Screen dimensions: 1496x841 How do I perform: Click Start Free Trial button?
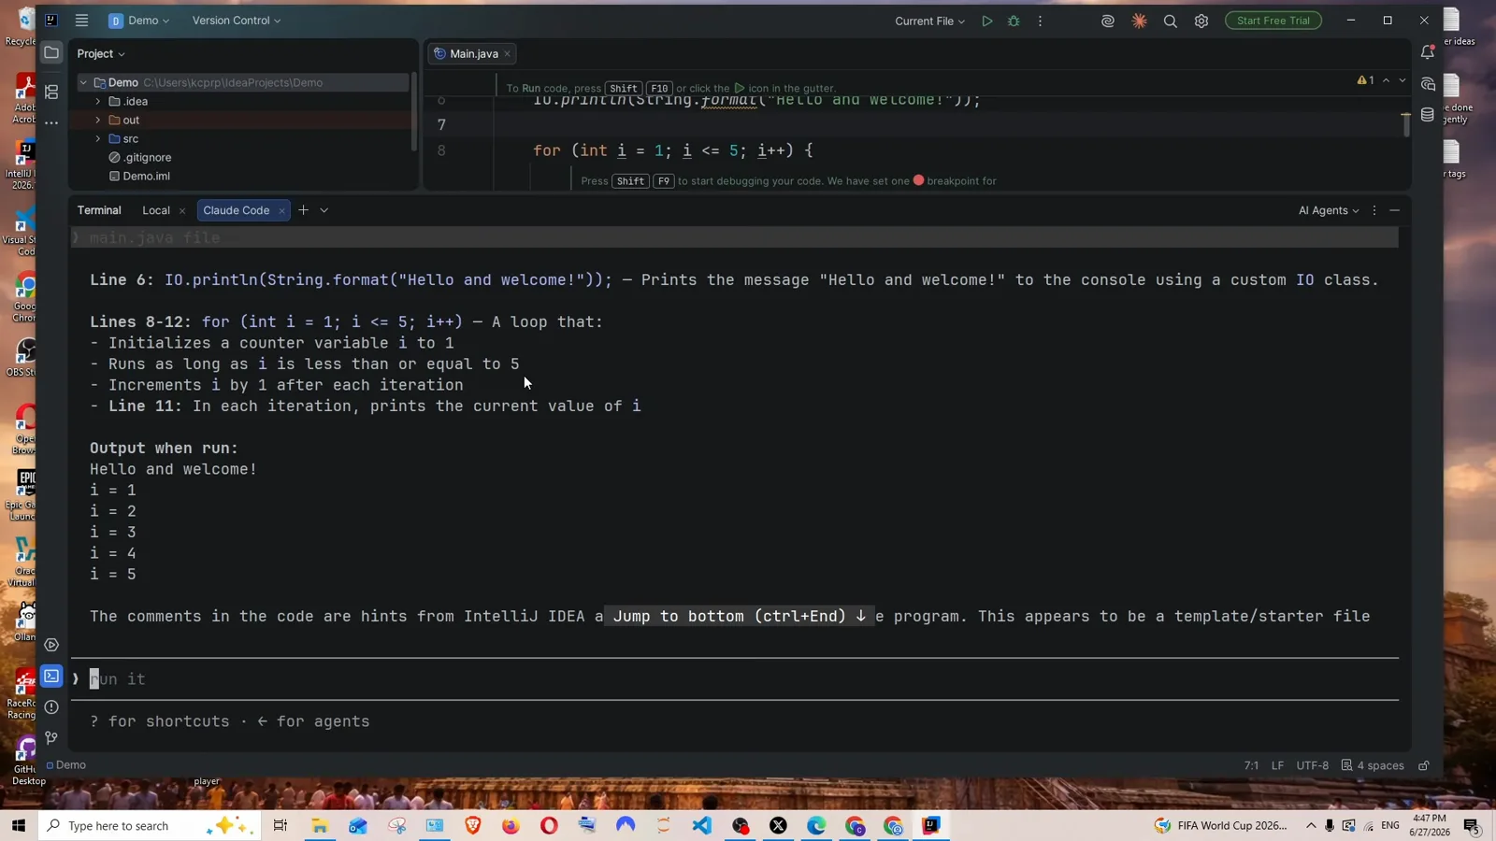click(1273, 21)
